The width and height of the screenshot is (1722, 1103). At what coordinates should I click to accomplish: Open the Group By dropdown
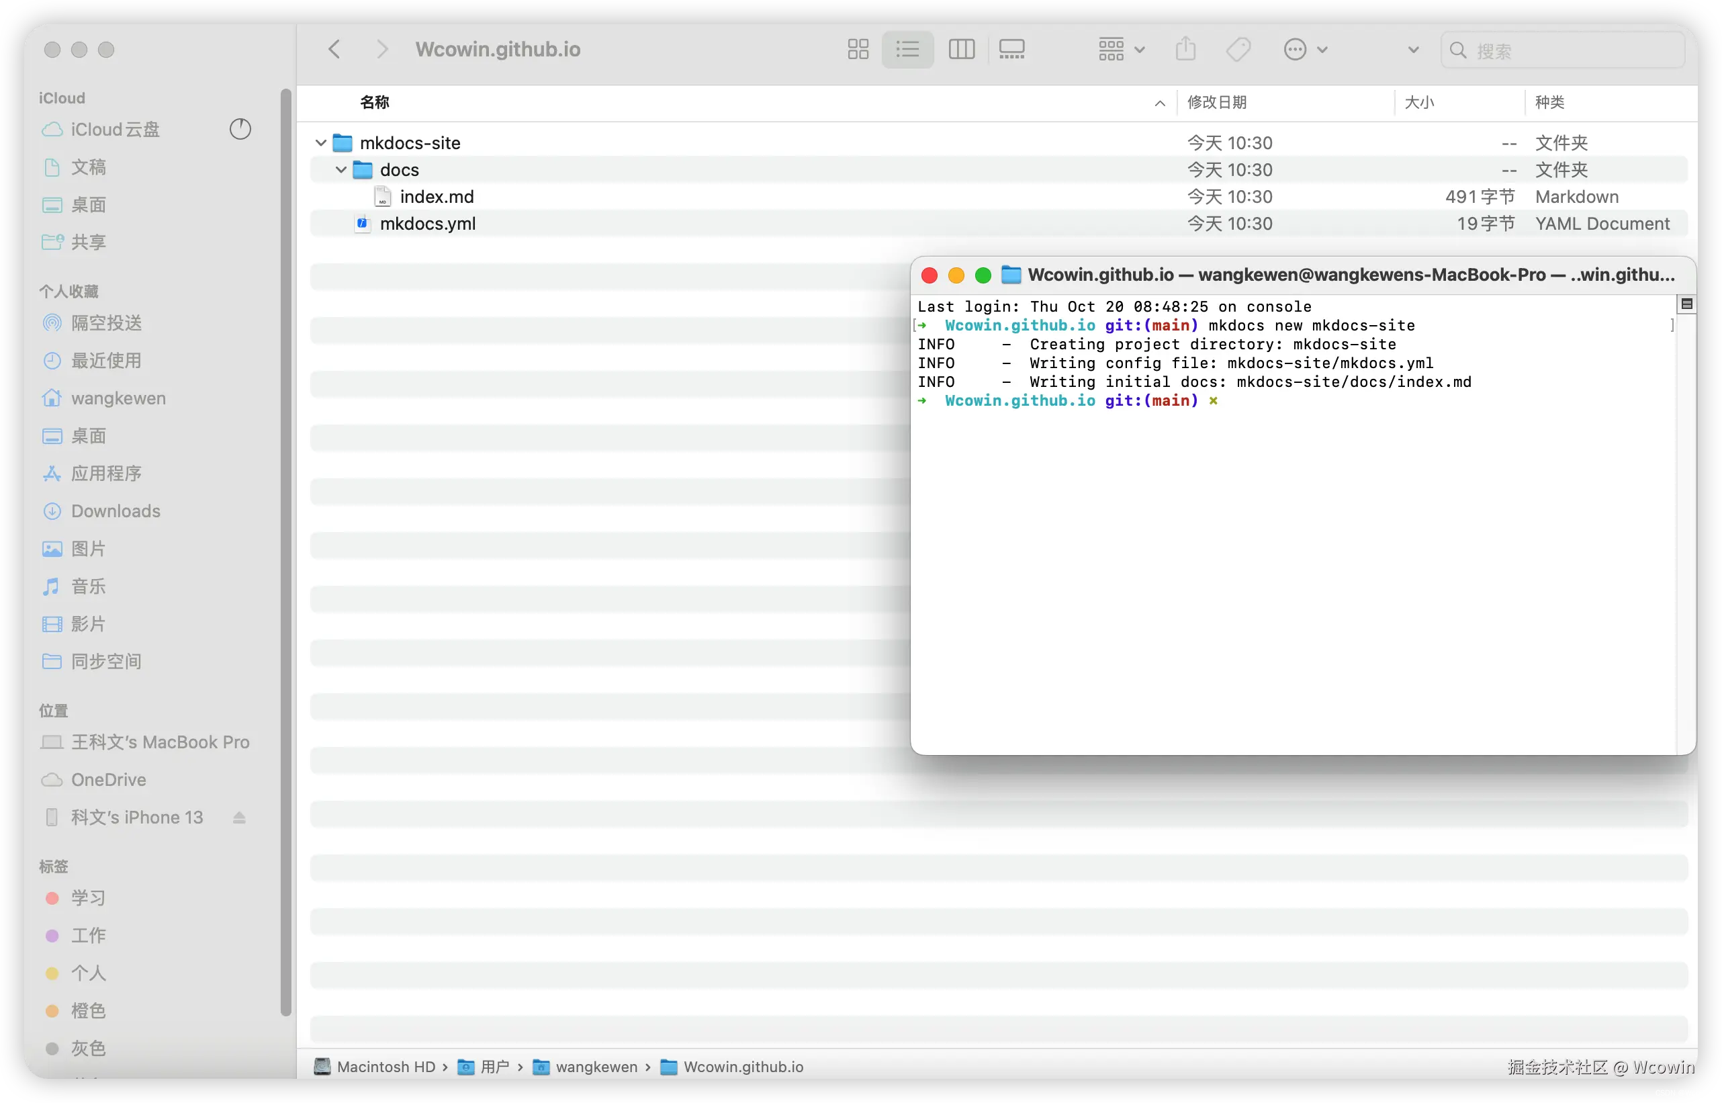pos(1122,50)
